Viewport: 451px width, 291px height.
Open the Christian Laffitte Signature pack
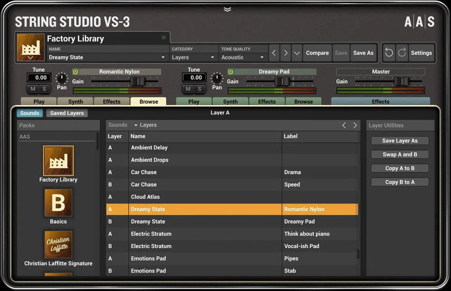coord(58,244)
